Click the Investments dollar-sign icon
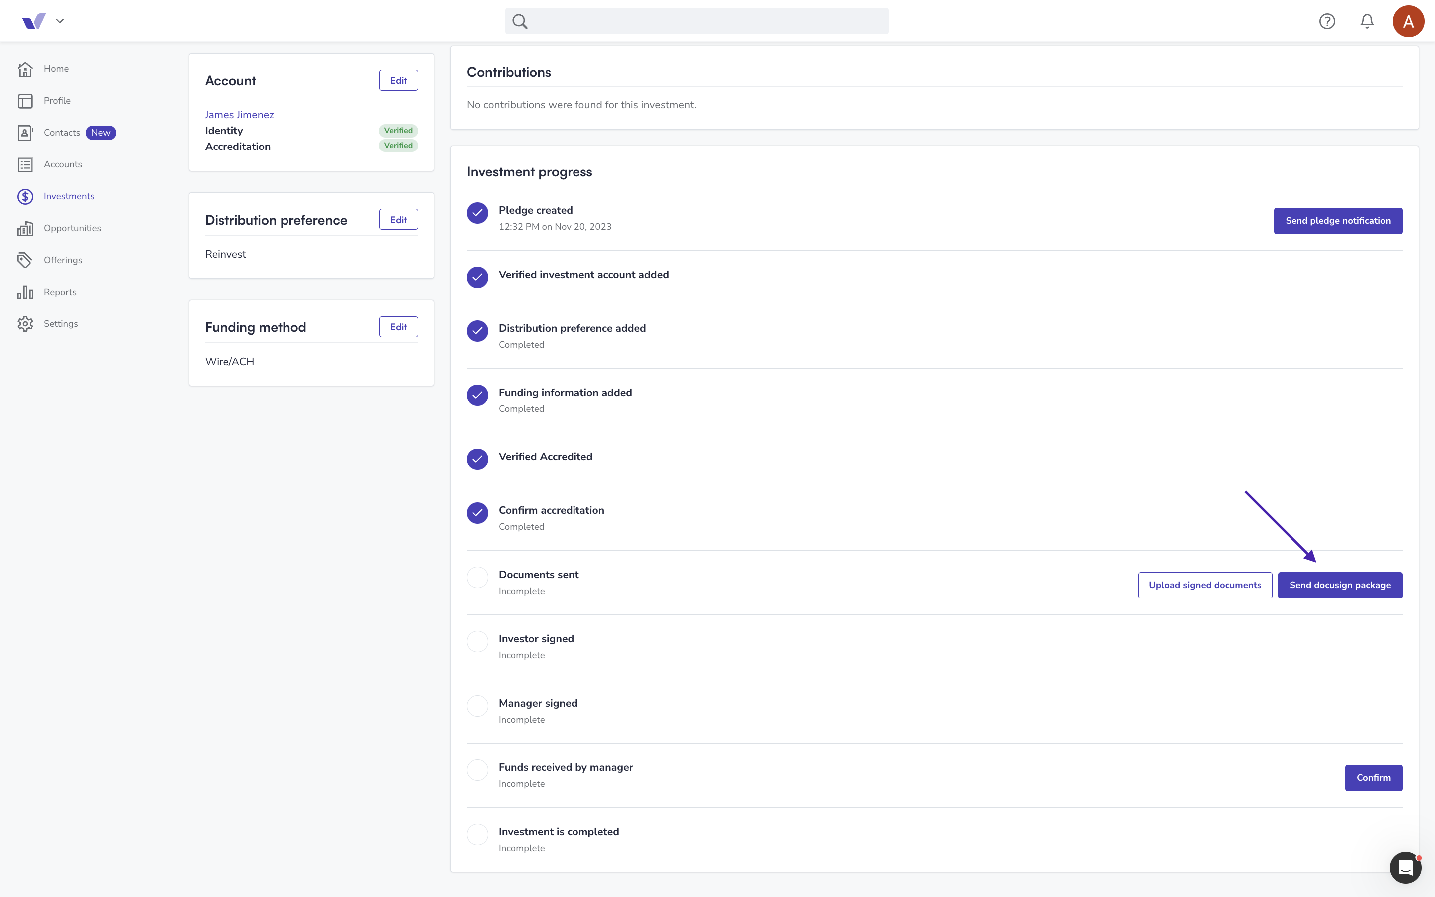The width and height of the screenshot is (1435, 897). point(25,196)
